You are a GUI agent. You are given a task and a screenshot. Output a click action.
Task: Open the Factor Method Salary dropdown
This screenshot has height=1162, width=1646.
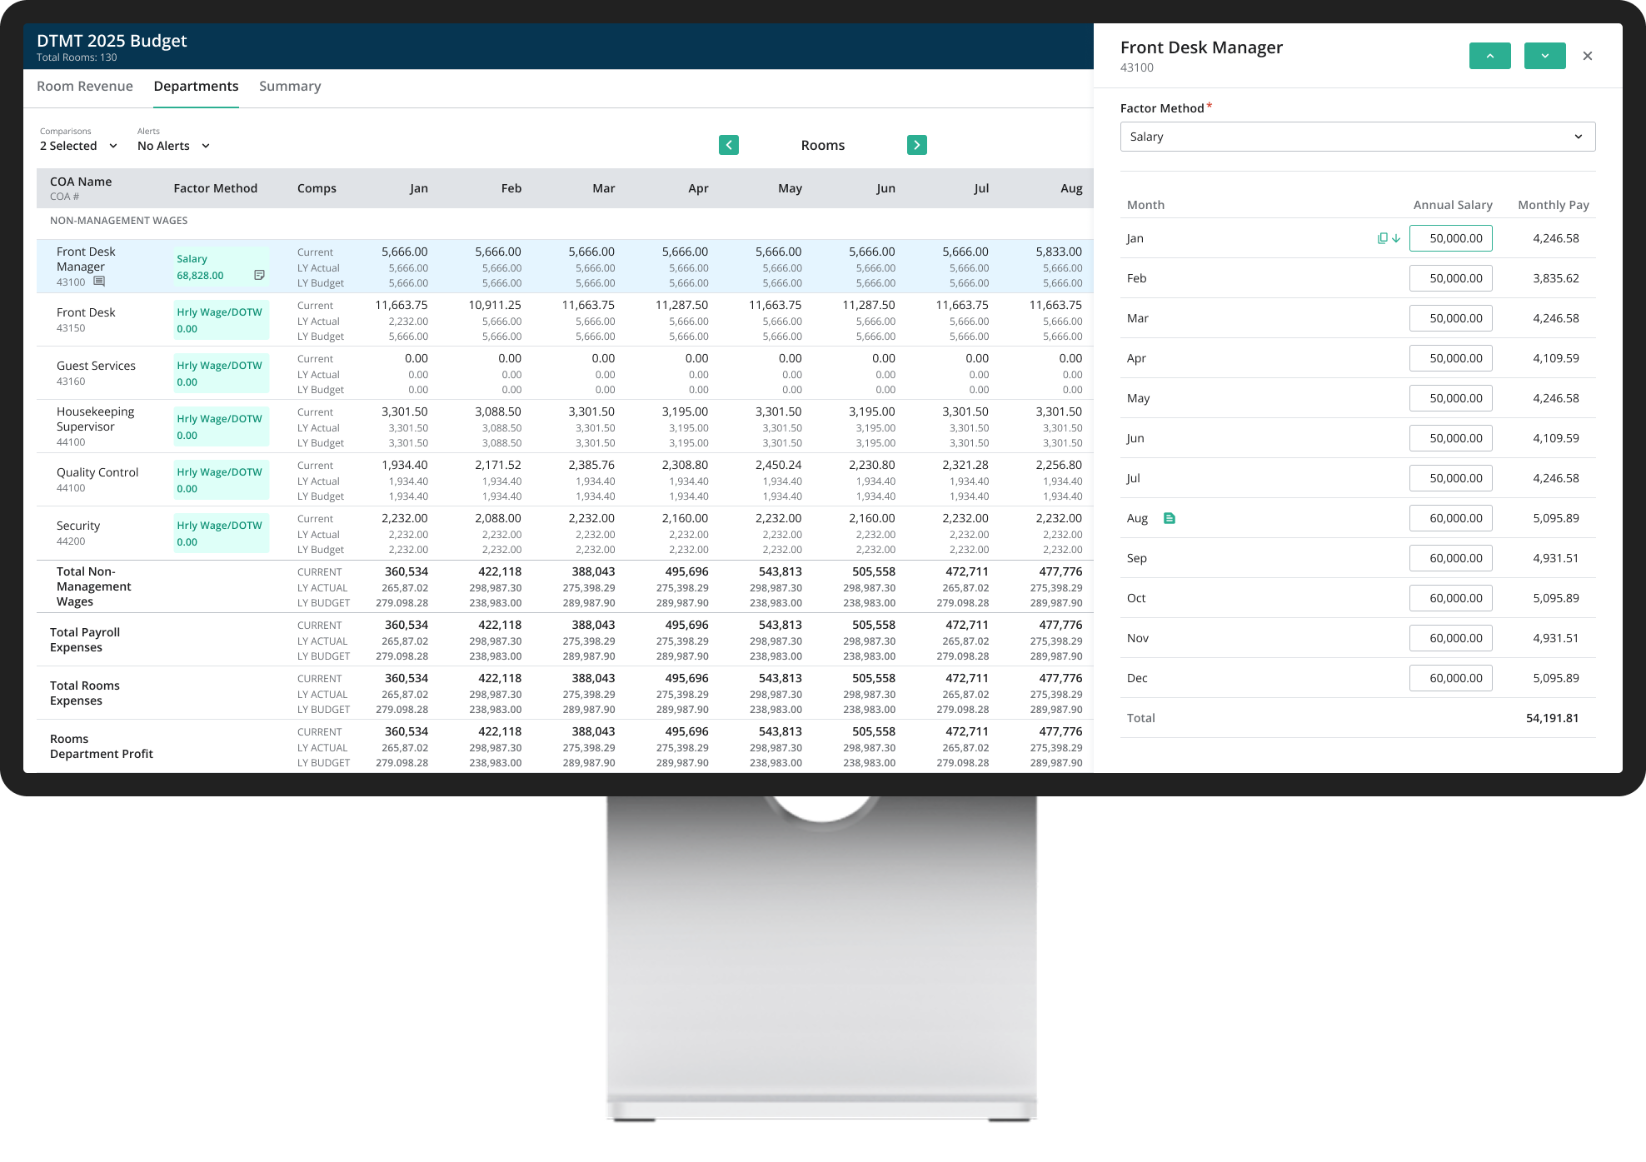1357,137
